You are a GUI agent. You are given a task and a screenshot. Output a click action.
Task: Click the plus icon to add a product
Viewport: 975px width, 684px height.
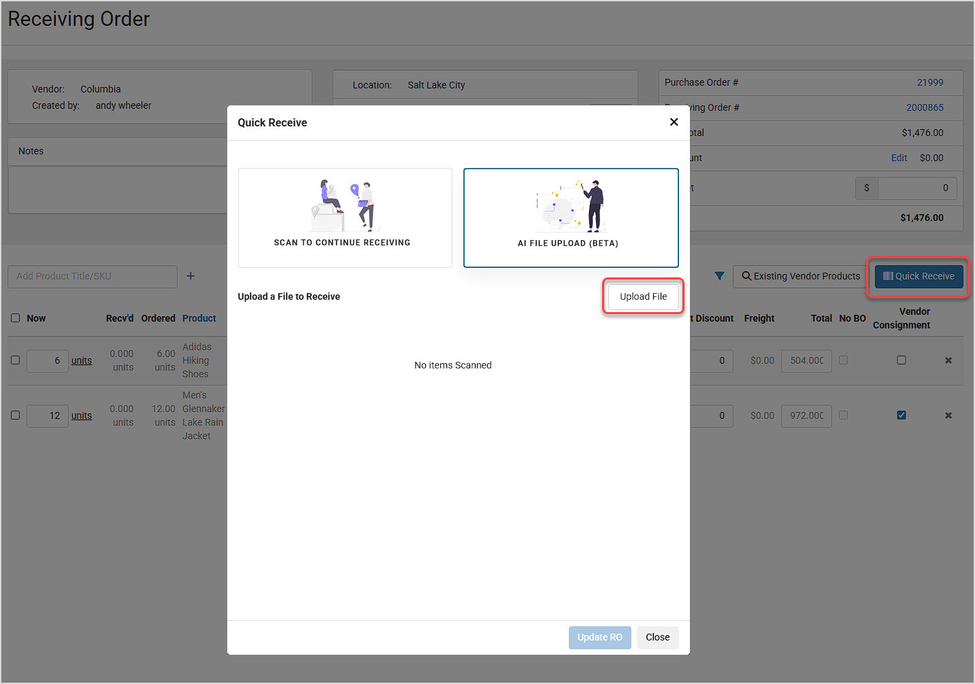point(191,276)
